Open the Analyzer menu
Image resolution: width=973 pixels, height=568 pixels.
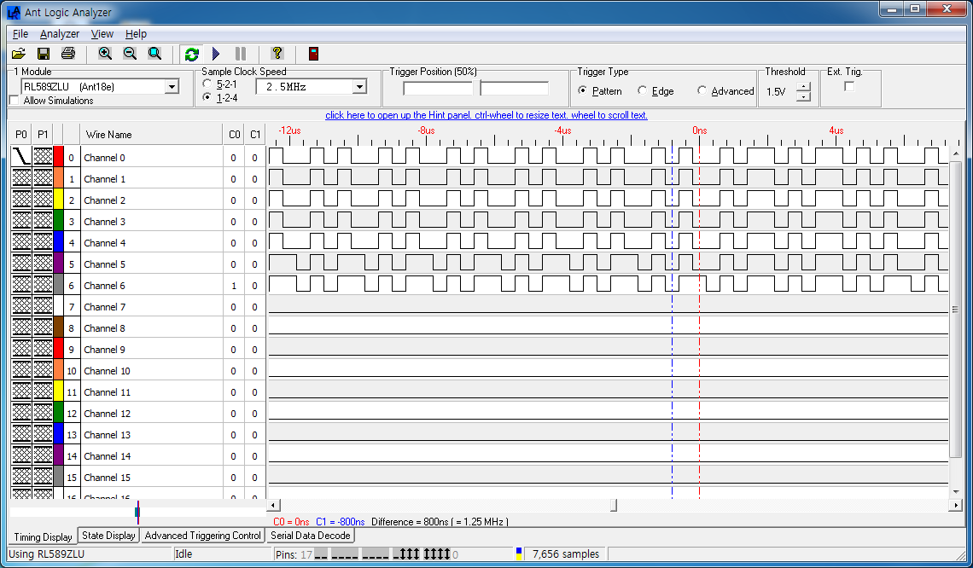(x=60, y=34)
